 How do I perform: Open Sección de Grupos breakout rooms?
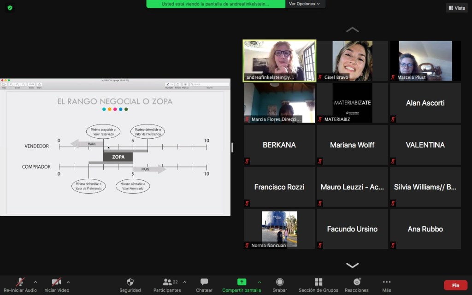click(x=318, y=282)
